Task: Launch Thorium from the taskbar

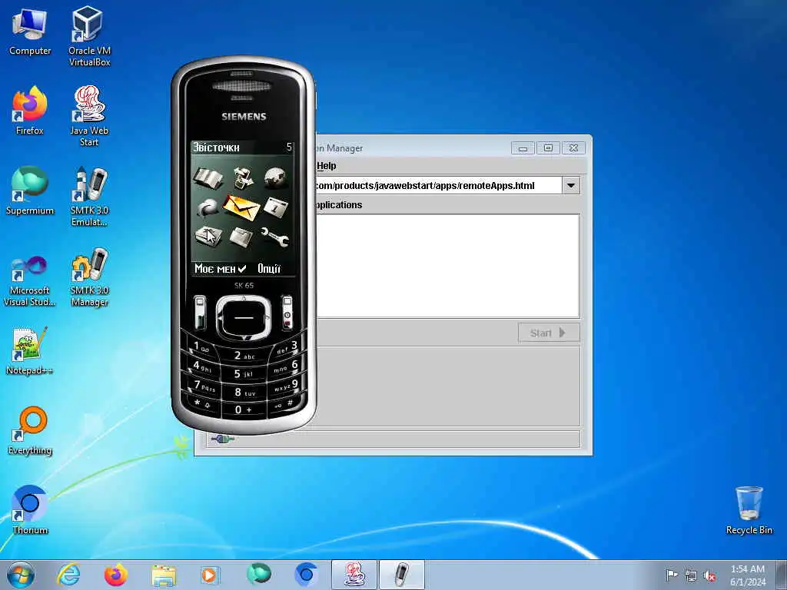Action: pos(306,575)
